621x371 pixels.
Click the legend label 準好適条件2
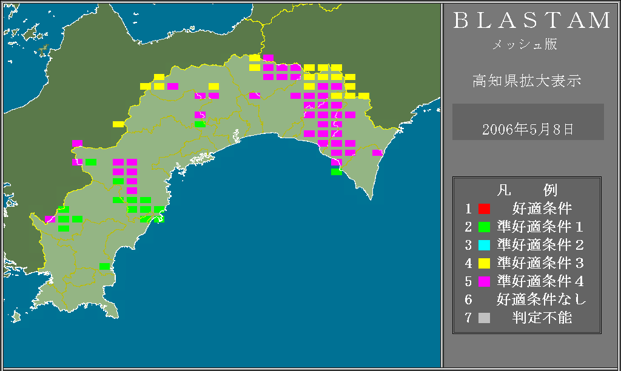540,245
